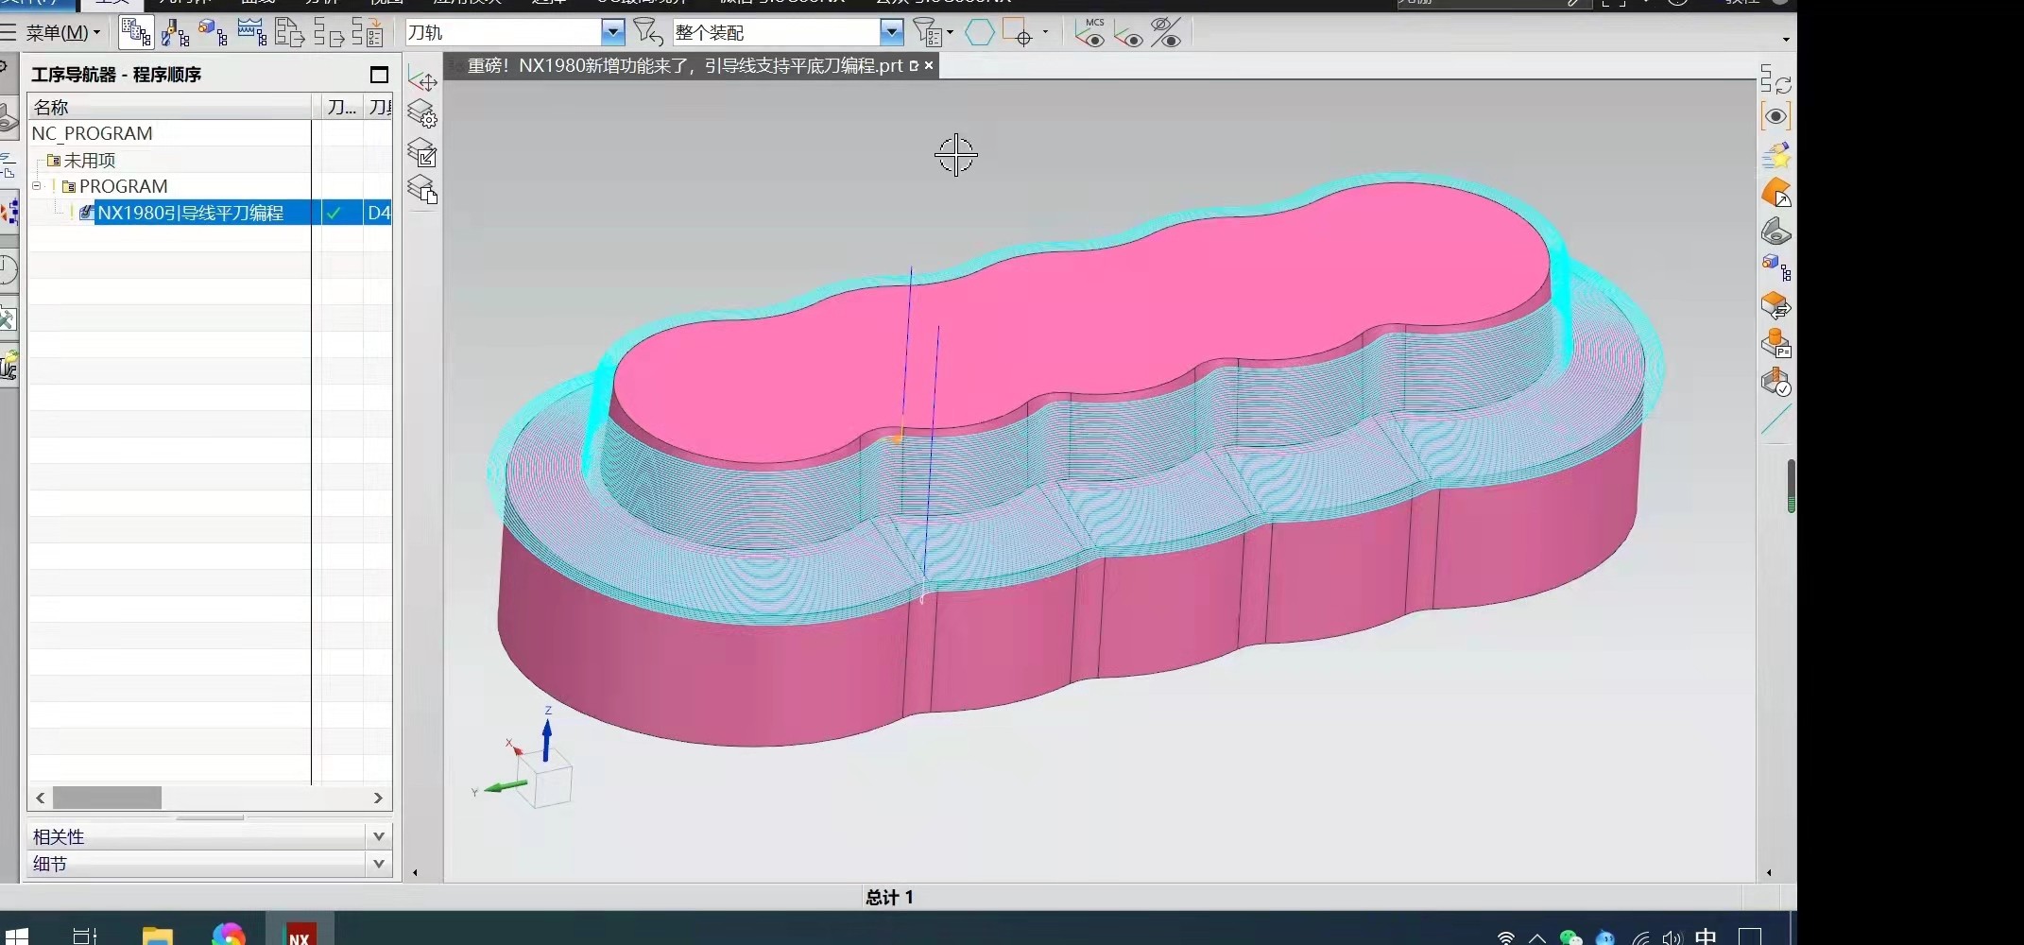The width and height of the screenshot is (2024, 945).
Task: Switch to Machining Method View icon
Action: pyautogui.click(x=251, y=33)
